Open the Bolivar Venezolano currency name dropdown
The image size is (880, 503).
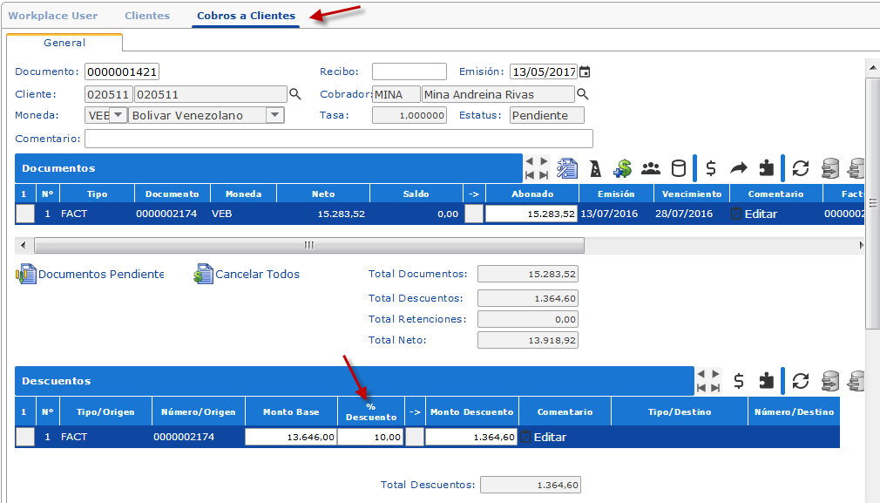click(274, 115)
